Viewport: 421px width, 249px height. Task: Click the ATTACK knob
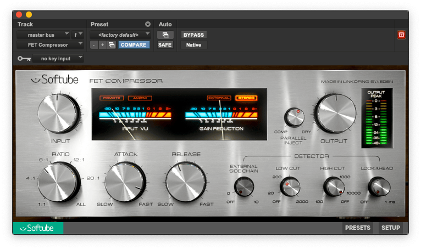click(125, 182)
